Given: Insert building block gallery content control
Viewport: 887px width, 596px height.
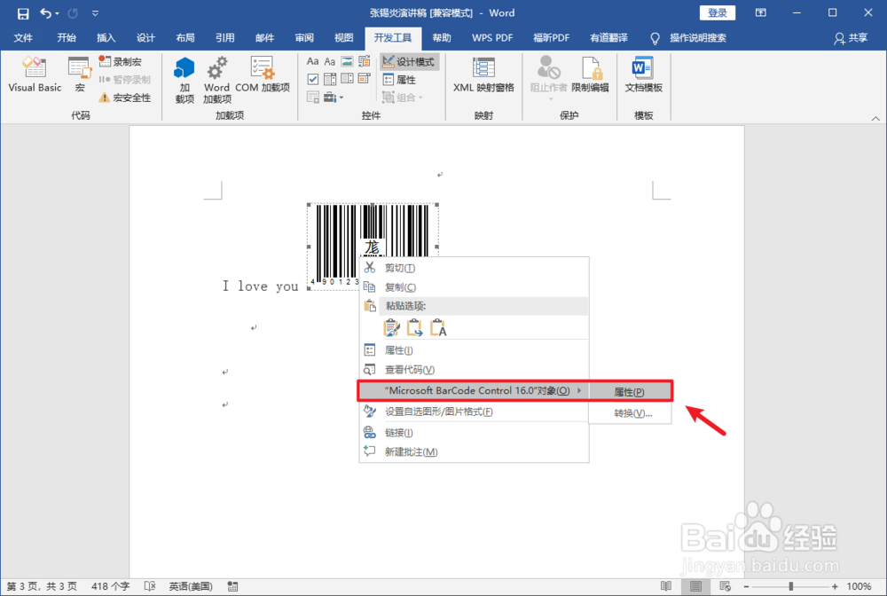Looking at the screenshot, I should [365, 61].
